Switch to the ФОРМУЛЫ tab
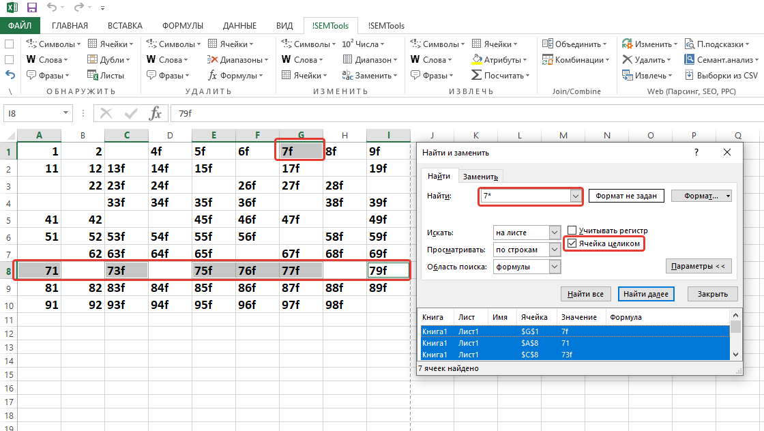The width and height of the screenshot is (764, 431). (183, 25)
